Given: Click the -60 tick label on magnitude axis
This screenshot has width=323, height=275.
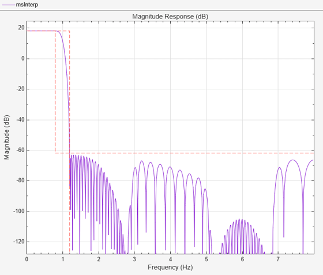Looking at the screenshot, I should click(x=20, y=150).
